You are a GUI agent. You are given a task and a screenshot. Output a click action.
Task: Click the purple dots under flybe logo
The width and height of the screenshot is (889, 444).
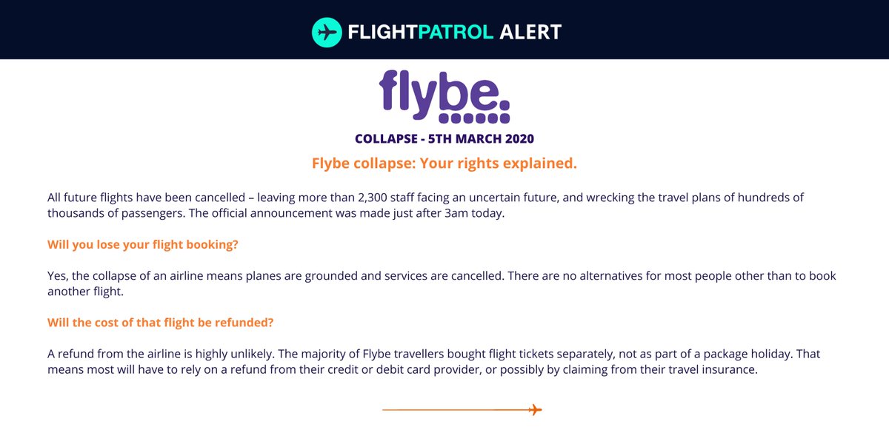pos(474,118)
